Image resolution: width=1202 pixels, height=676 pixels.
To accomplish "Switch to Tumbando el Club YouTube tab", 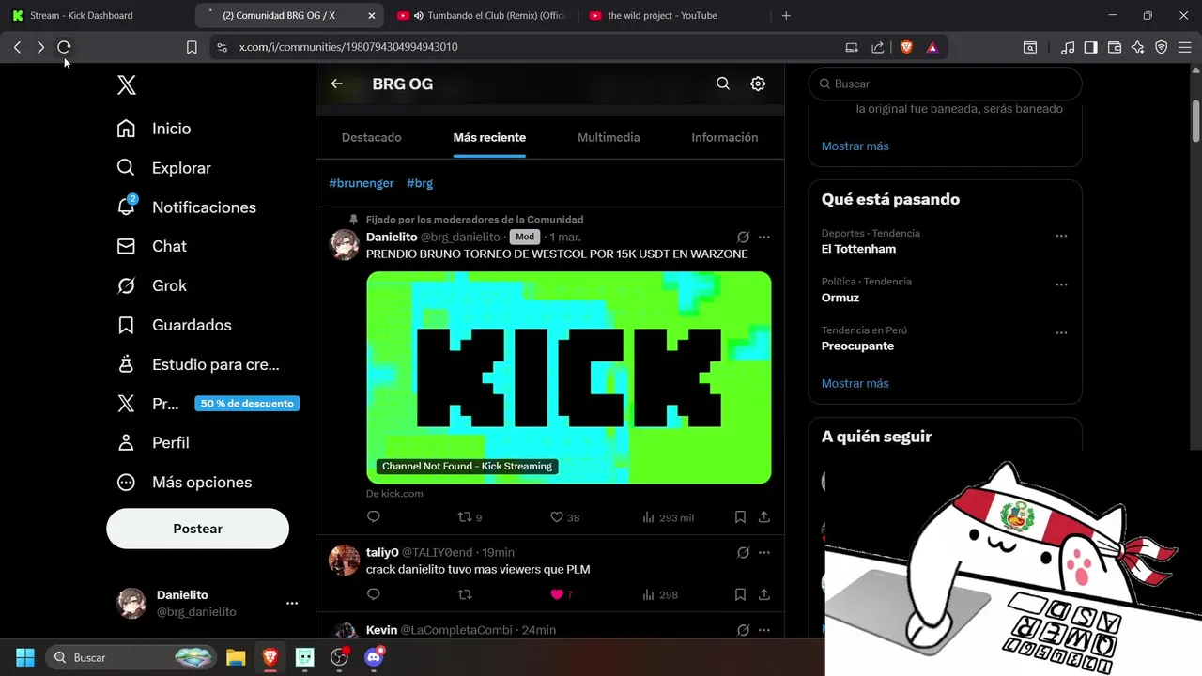I will click(481, 15).
